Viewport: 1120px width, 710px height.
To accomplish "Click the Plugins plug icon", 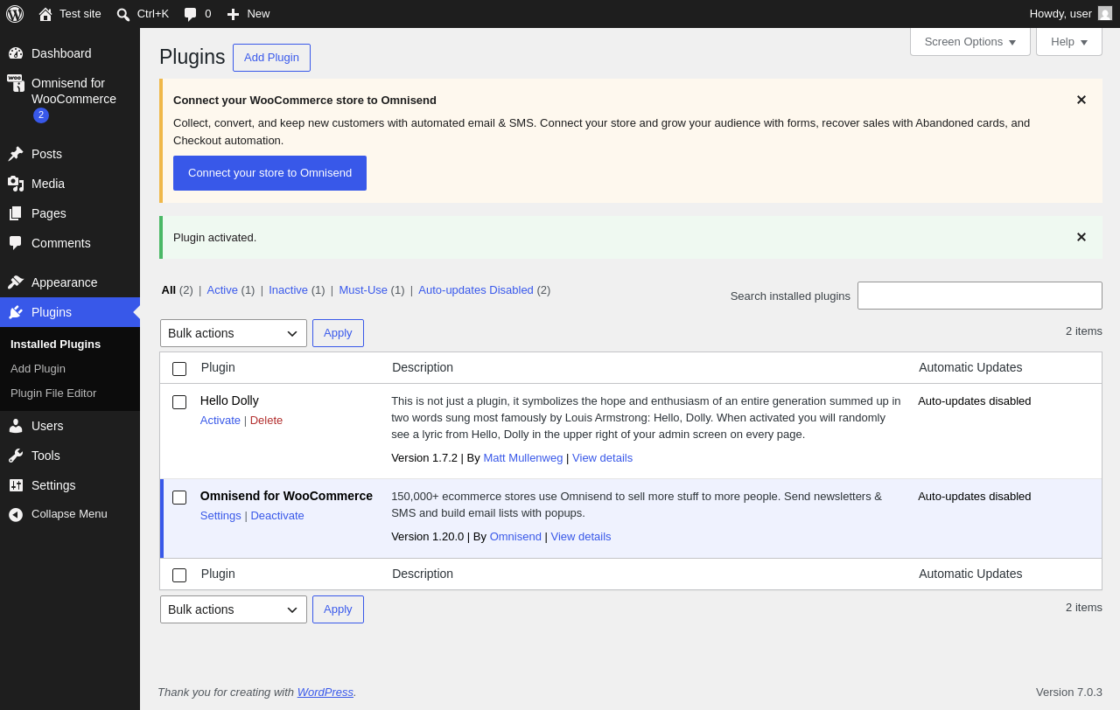I will [16, 312].
